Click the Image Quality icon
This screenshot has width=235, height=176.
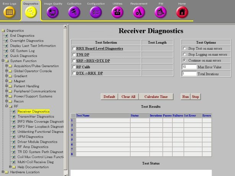52,12
